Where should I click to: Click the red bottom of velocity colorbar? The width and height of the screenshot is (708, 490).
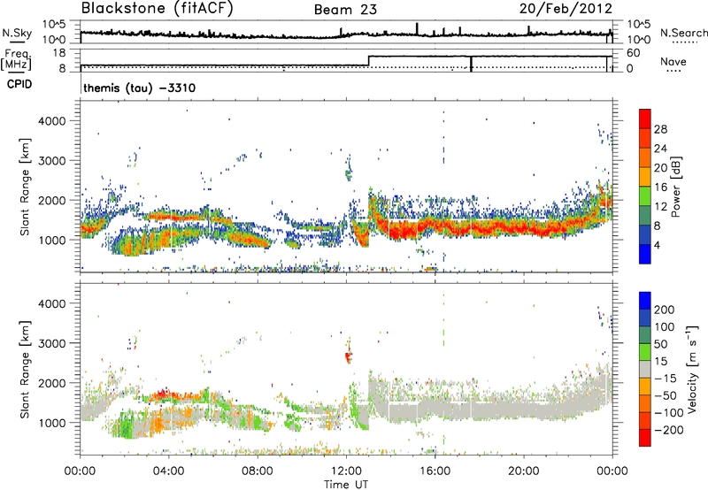pyautogui.click(x=645, y=438)
